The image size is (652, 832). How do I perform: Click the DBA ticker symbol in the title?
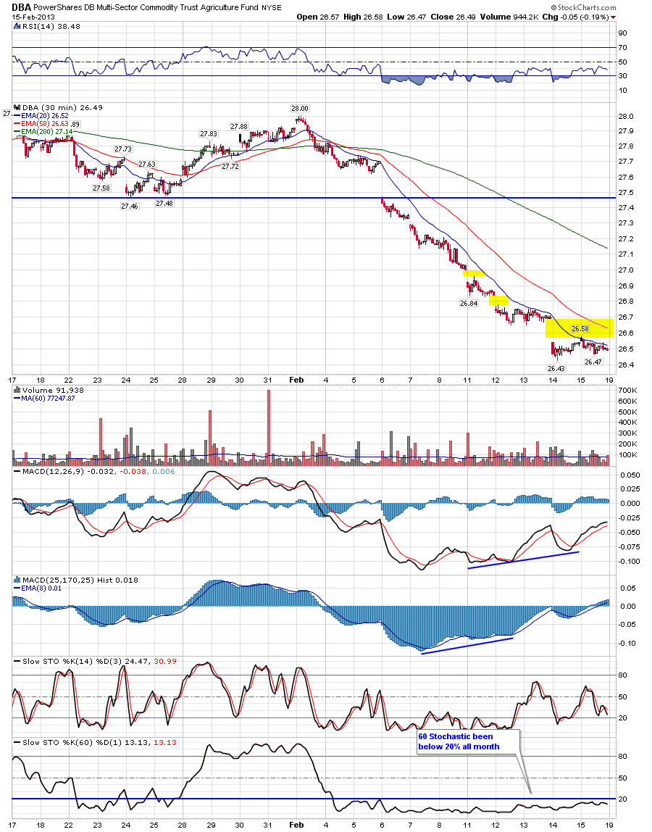pos(21,7)
